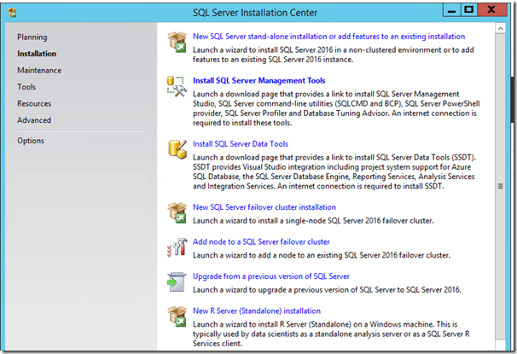Click the Management Tools wrench icon
The width and height of the screenshot is (517, 354).
[177, 86]
